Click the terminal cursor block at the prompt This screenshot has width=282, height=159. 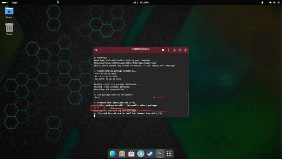(94, 116)
